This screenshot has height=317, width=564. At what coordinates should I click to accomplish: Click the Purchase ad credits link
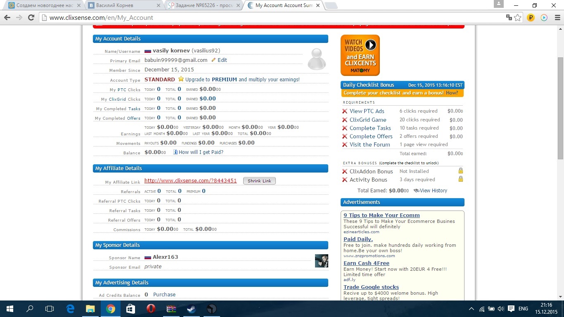[x=164, y=294]
